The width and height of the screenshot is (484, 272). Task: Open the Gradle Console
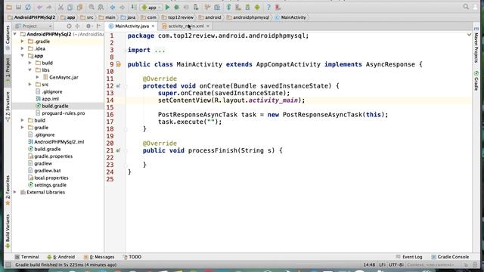(451, 257)
